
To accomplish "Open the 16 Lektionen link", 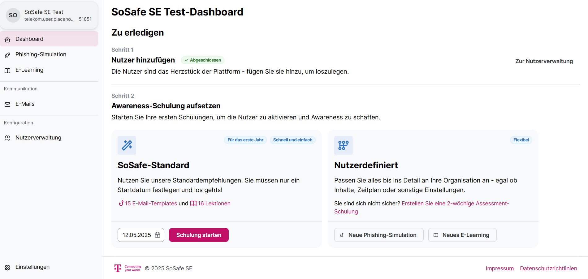I will pos(214,204).
